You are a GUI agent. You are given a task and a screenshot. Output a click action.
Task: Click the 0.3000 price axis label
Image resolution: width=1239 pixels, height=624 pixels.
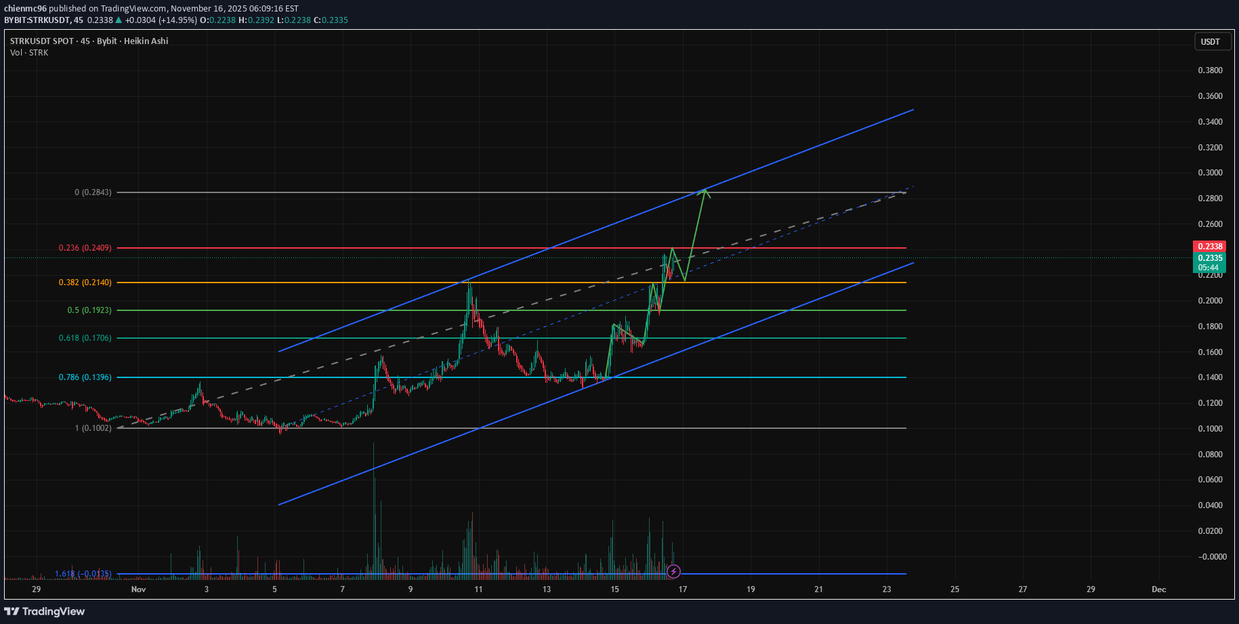pyautogui.click(x=1210, y=173)
